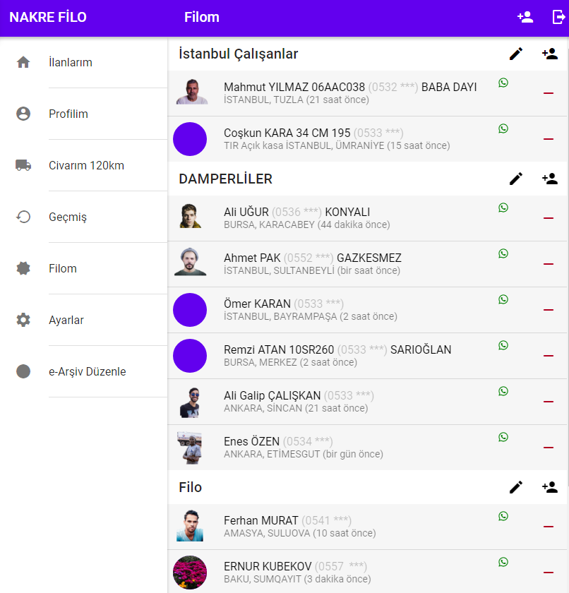
Task: Edit the İstanbul Çalışanlar group with pencil icon
Action: coord(516,54)
